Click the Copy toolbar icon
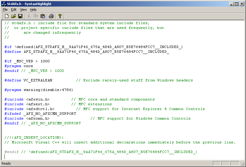The height and width of the screenshot is (167, 246). pos(36,16)
